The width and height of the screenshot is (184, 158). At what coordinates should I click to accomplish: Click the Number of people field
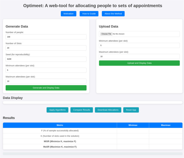tap(46, 37)
